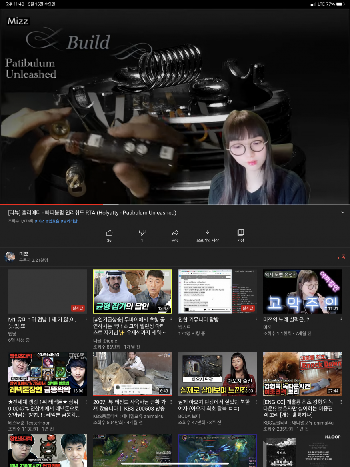
Task: Open the title [ENG CC] 개훌륭 최초 강형욱
Action: click(x=298, y=408)
